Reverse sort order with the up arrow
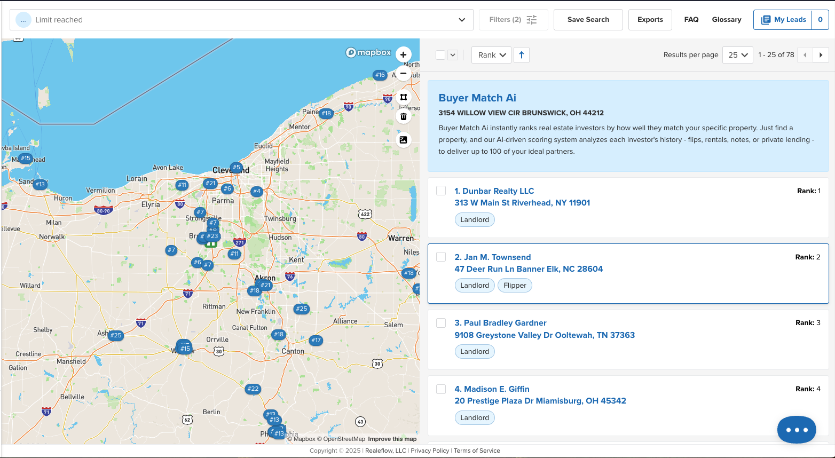835x458 pixels. (x=522, y=55)
